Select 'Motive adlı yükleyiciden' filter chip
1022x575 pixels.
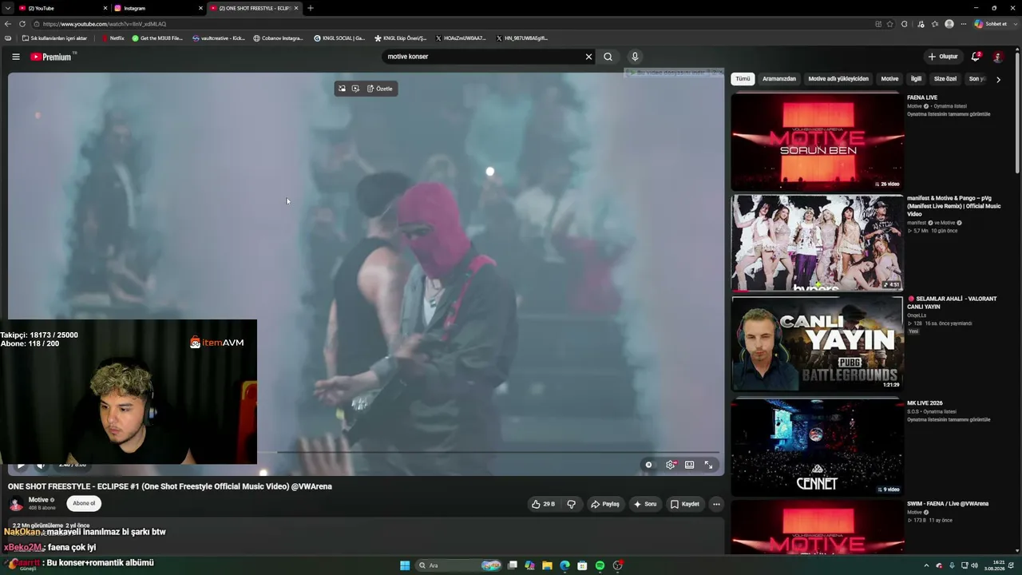(x=838, y=79)
